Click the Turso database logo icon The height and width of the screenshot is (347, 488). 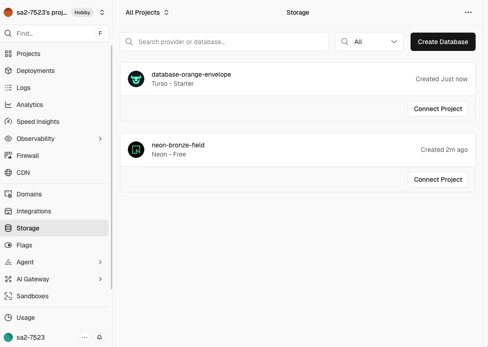point(136,79)
